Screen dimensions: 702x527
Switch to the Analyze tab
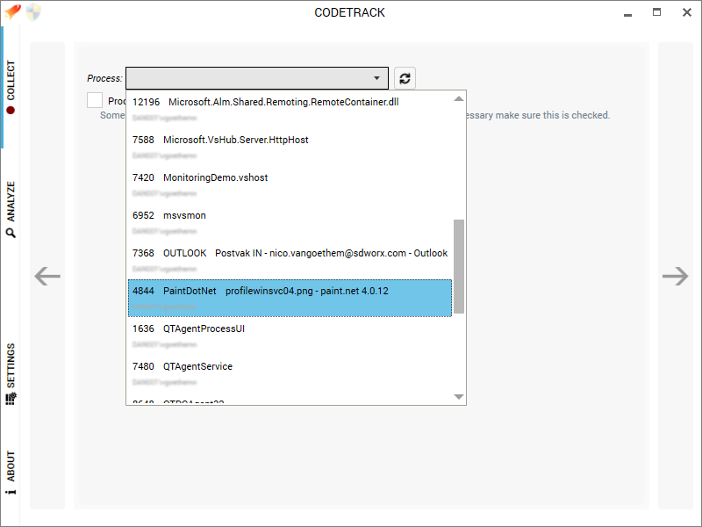(11, 209)
